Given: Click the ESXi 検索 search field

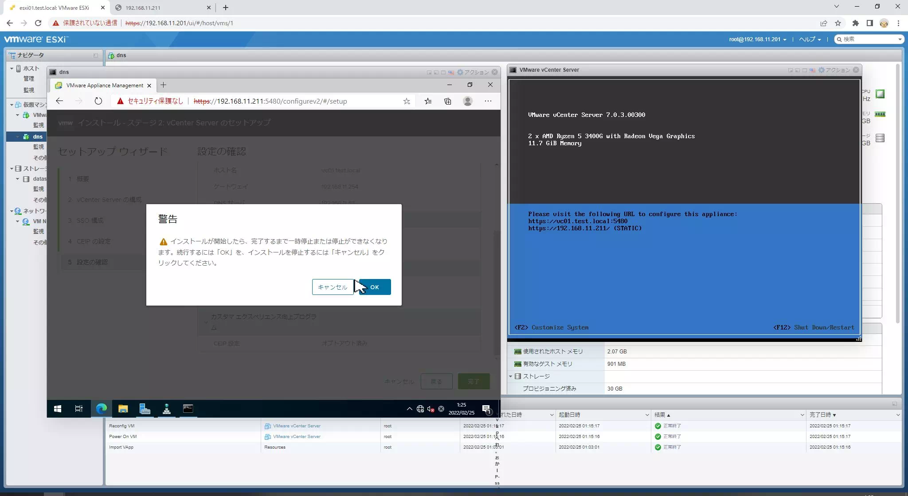Looking at the screenshot, I should (869, 39).
